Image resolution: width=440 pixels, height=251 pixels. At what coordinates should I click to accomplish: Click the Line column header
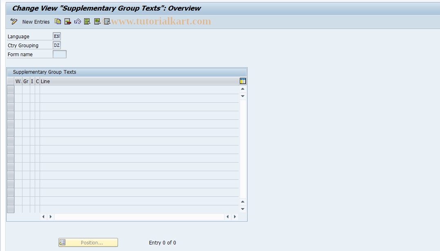coord(139,81)
